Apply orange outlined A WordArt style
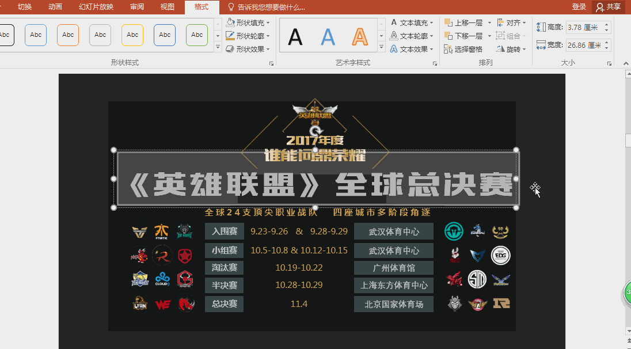 pos(360,37)
